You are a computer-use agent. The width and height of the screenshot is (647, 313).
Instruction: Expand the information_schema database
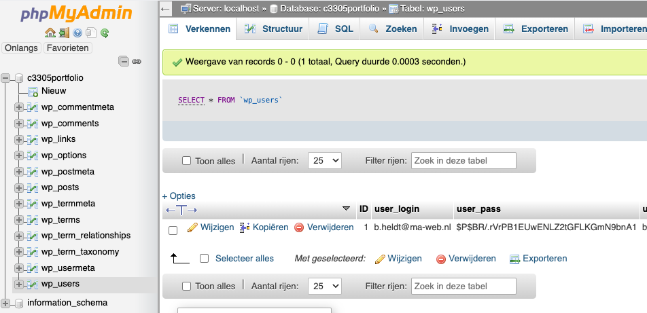click(x=5, y=304)
